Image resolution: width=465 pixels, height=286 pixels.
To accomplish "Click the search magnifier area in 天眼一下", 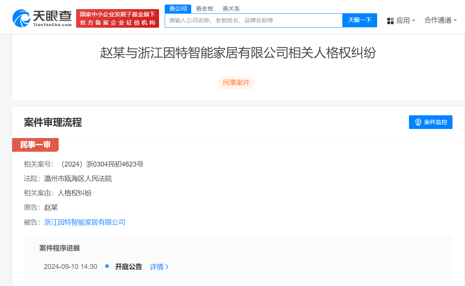I will coord(359,20).
